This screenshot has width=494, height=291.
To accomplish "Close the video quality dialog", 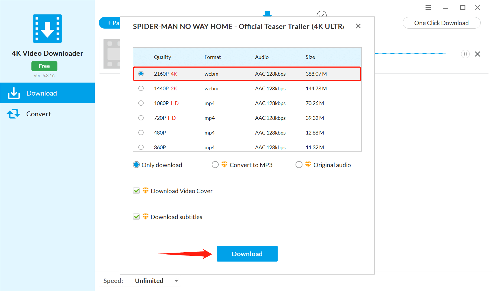I will [x=358, y=26].
